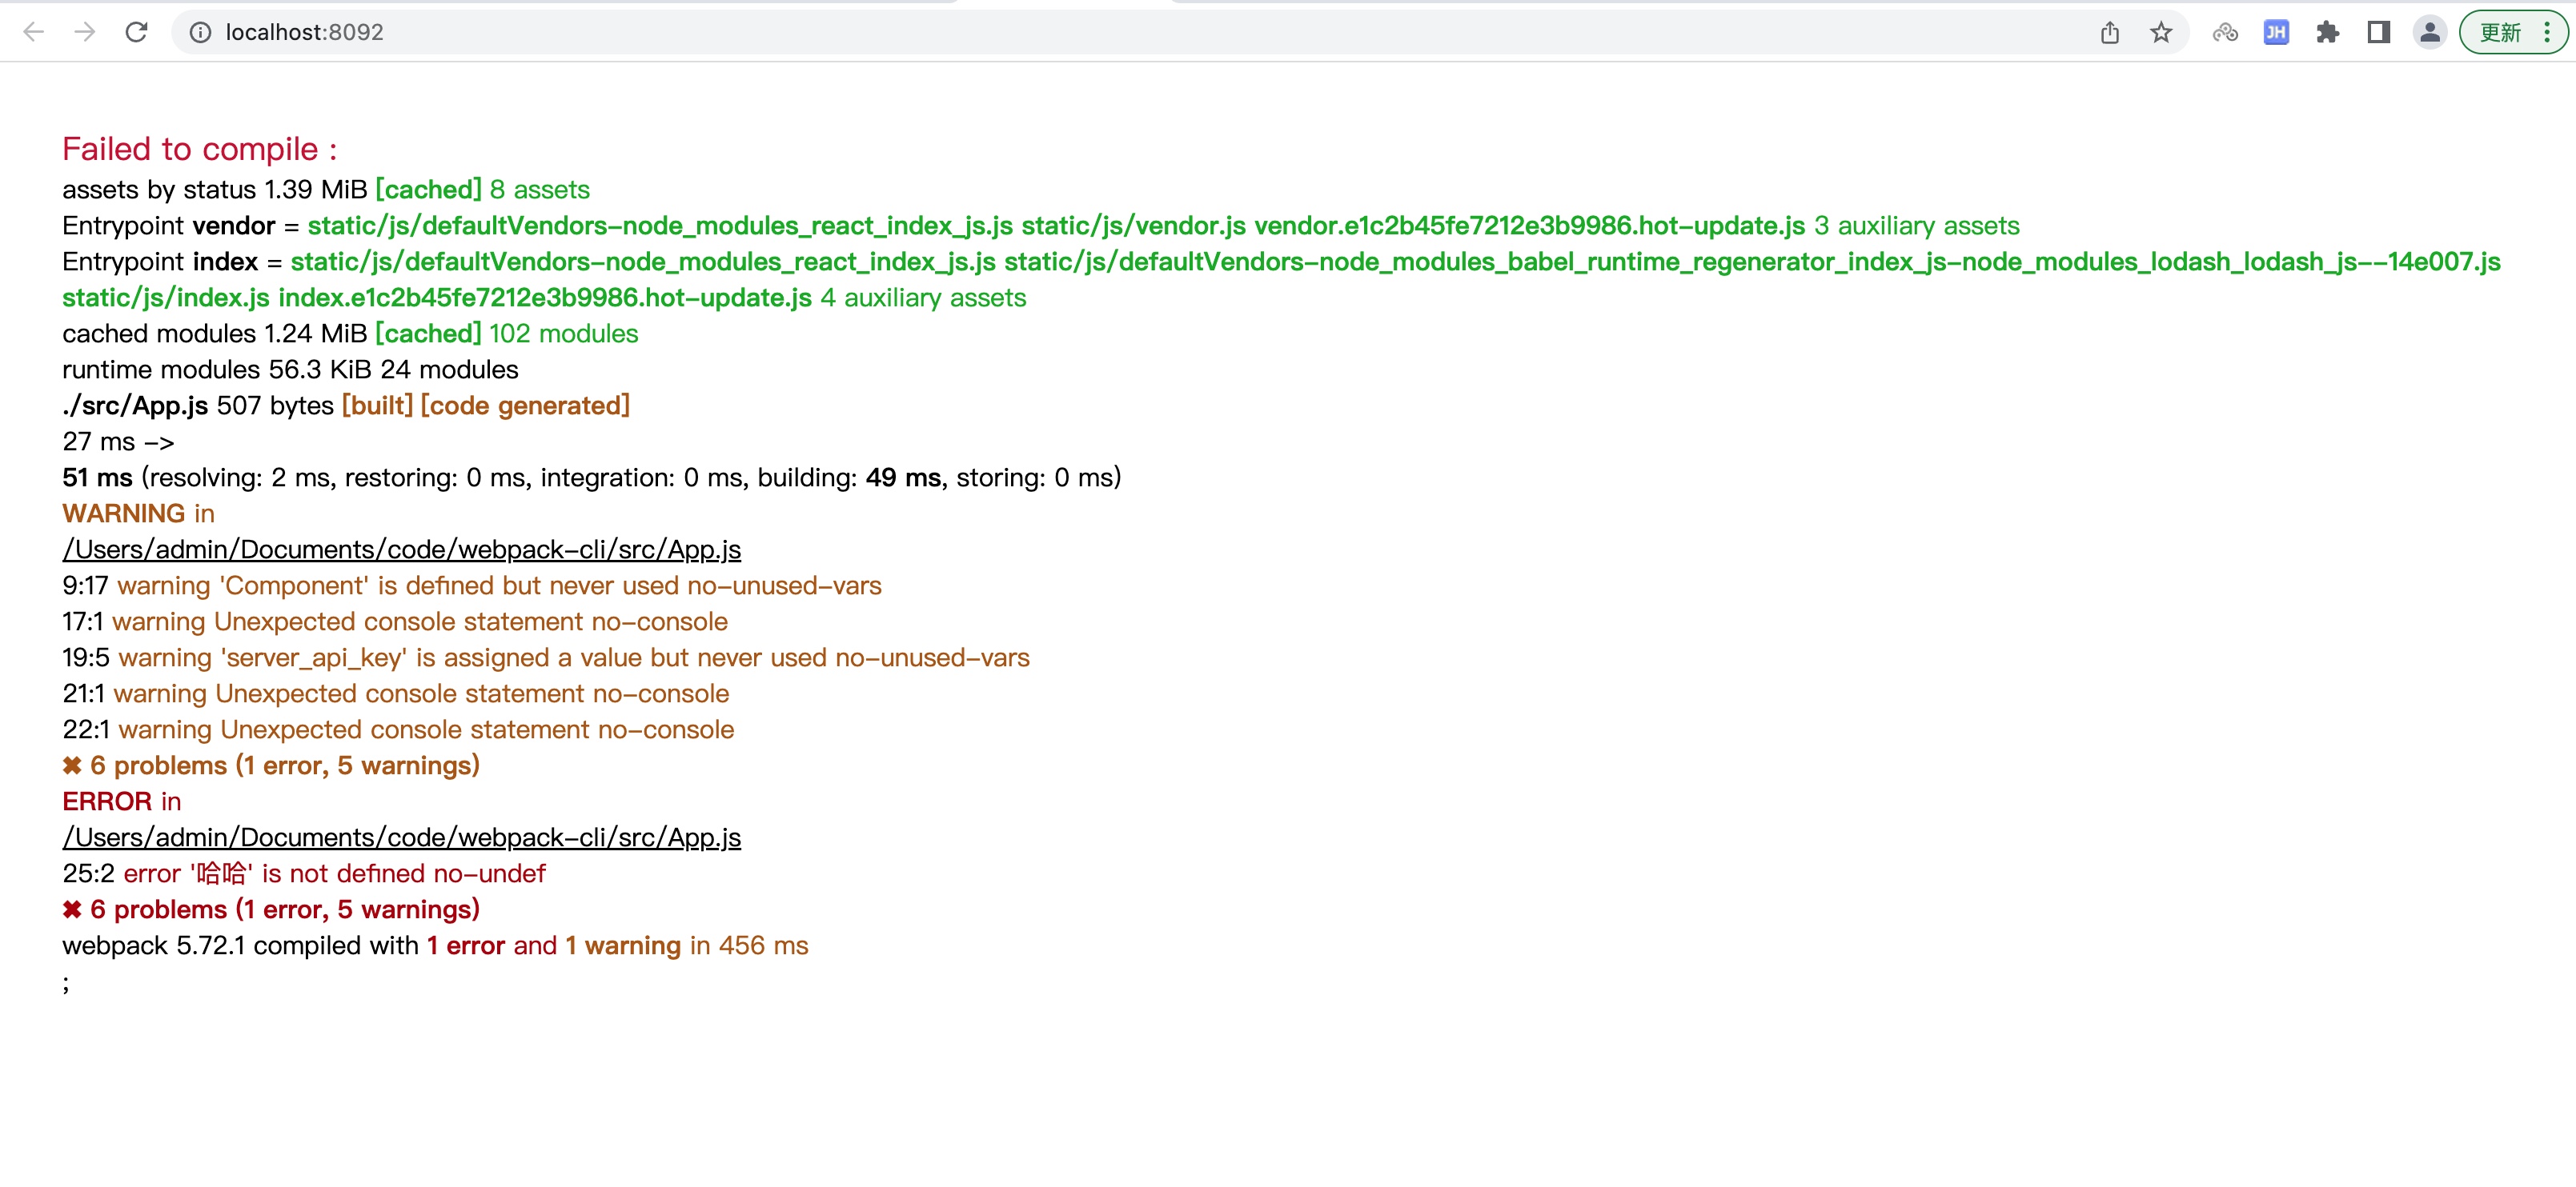Click the red ✖ problems summary line
The width and height of the screenshot is (2576, 1187).
click(271, 909)
